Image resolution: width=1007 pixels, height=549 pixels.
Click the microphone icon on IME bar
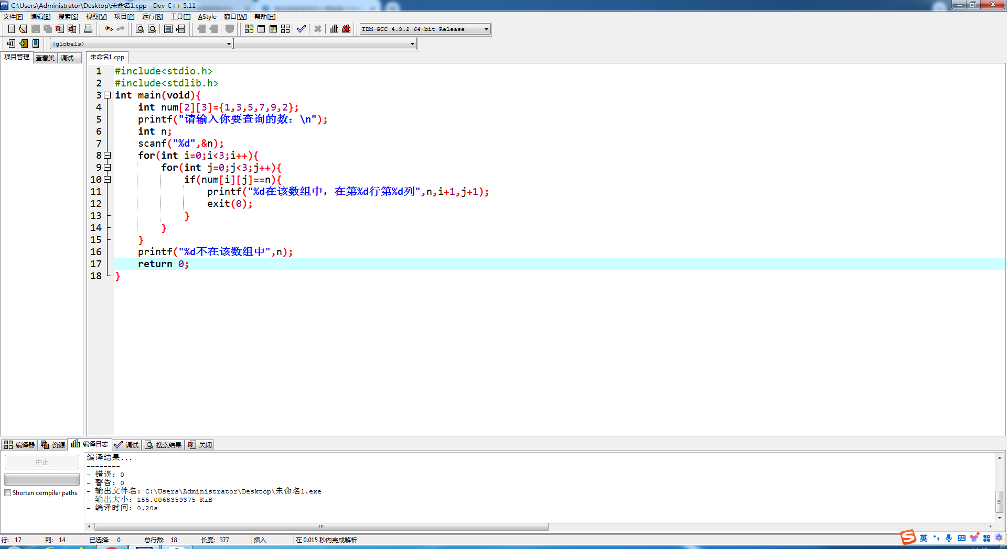[x=949, y=538]
